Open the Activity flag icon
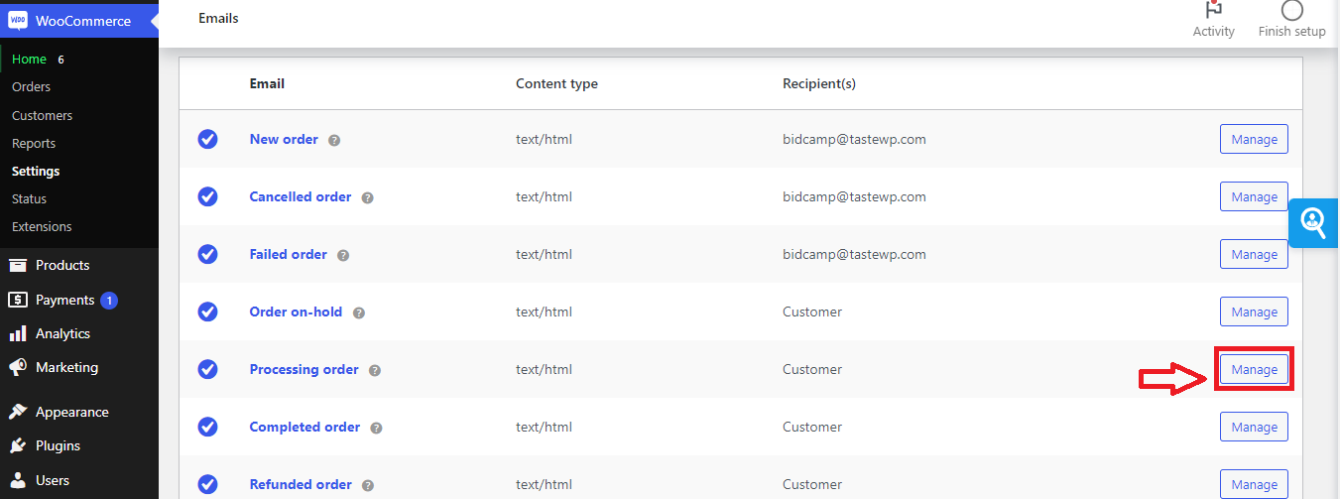1340x499 pixels. click(1213, 9)
